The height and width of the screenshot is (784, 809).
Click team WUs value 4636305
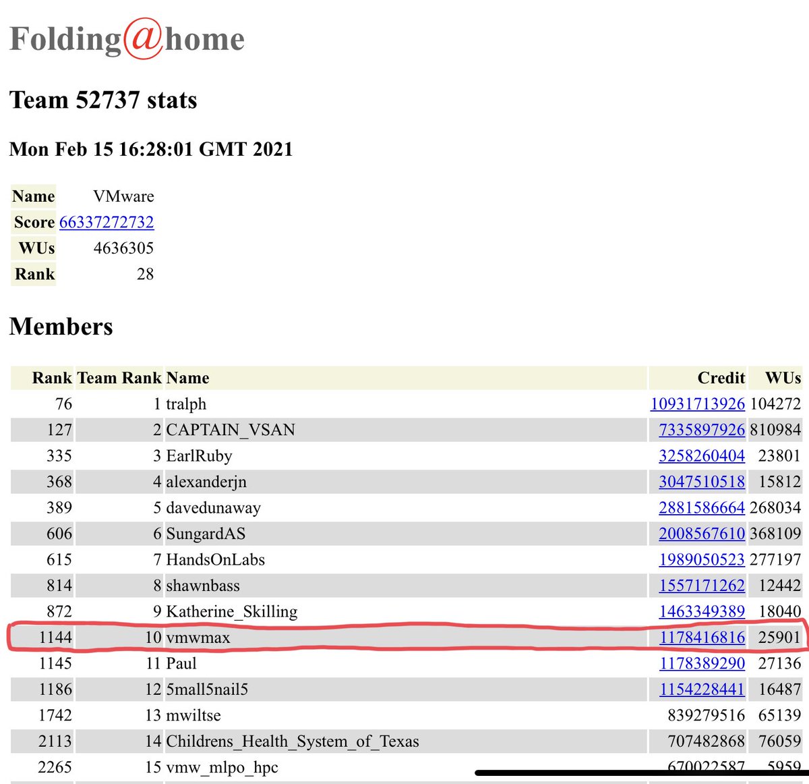(123, 248)
